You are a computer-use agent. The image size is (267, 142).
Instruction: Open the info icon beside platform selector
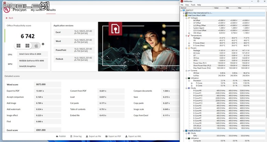point(43,44)
